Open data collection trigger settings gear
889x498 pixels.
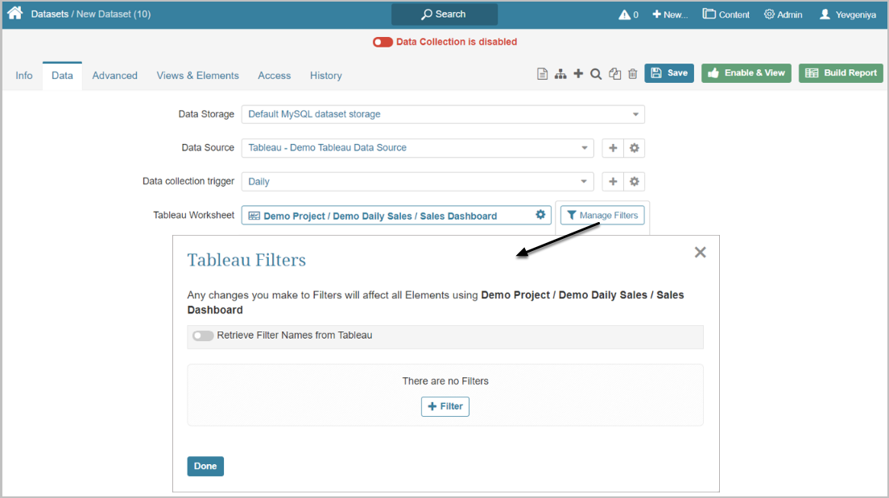click(635, 182)
